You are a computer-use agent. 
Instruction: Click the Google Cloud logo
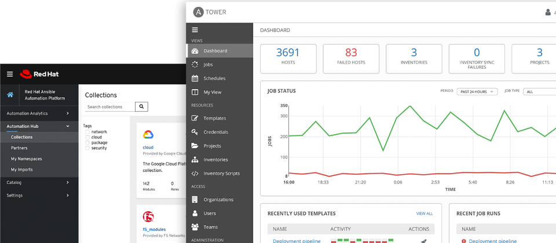tap(148, 135)
